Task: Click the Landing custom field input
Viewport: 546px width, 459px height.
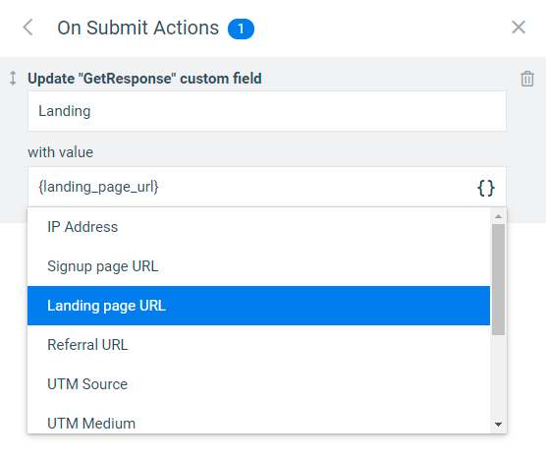Action: point(267,111)
